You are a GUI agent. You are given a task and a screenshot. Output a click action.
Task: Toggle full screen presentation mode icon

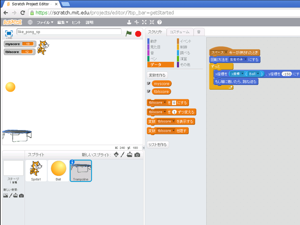tap(9, 33)
